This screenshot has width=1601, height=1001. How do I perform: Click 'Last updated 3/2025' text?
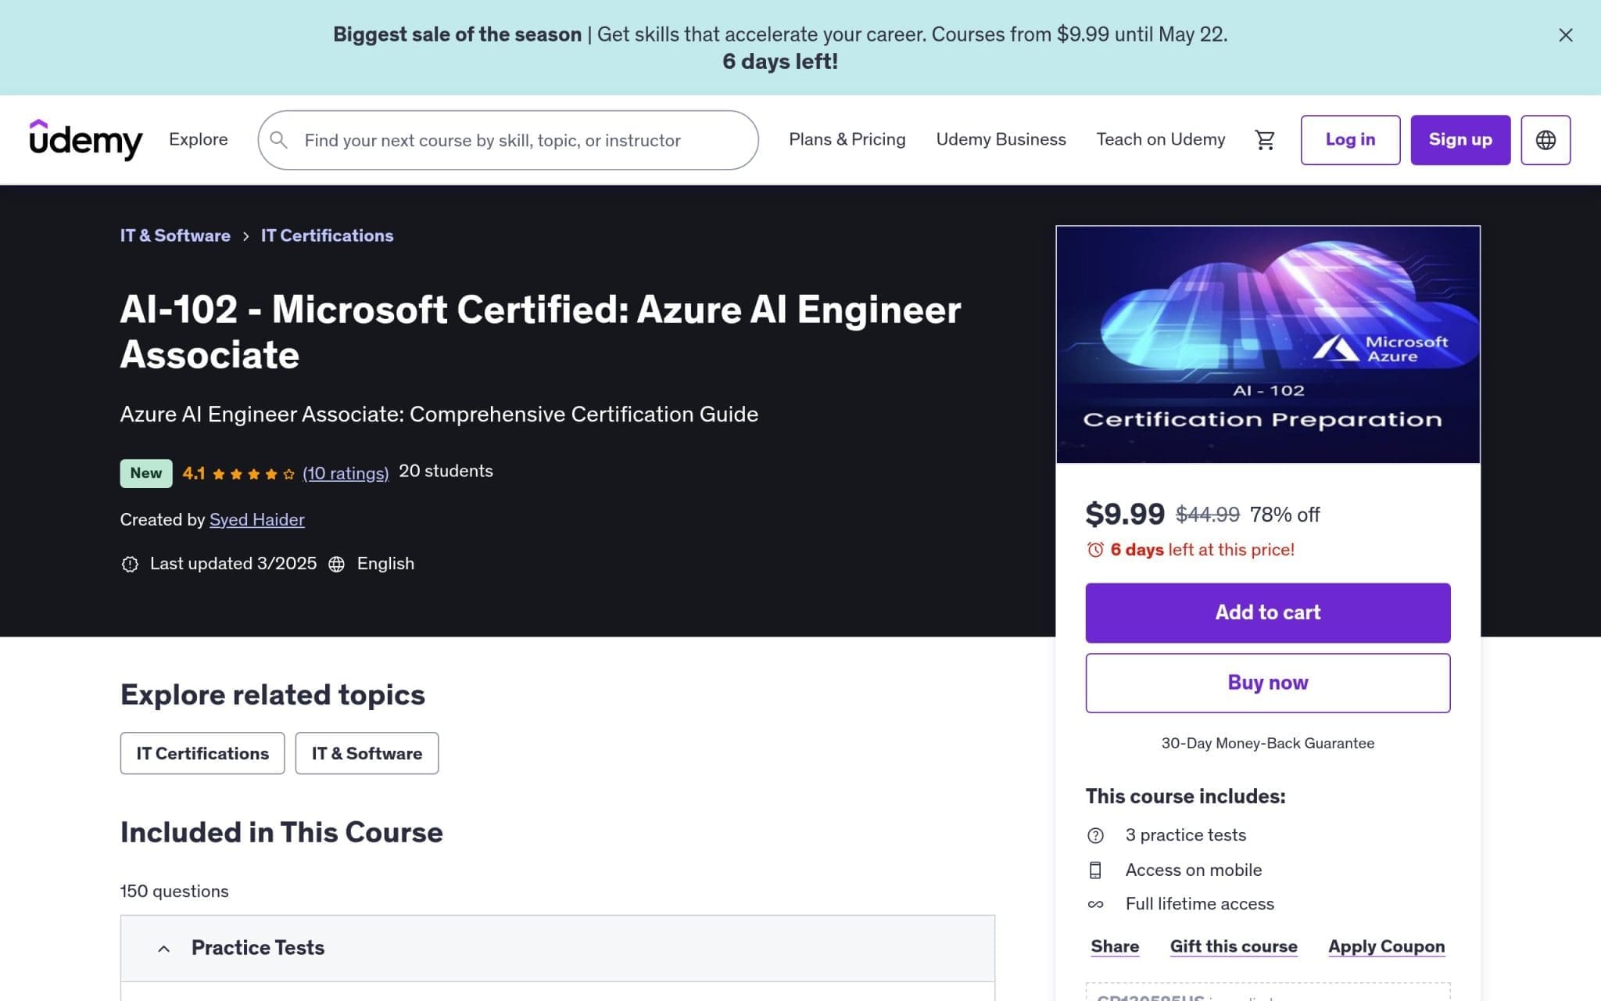233,563
